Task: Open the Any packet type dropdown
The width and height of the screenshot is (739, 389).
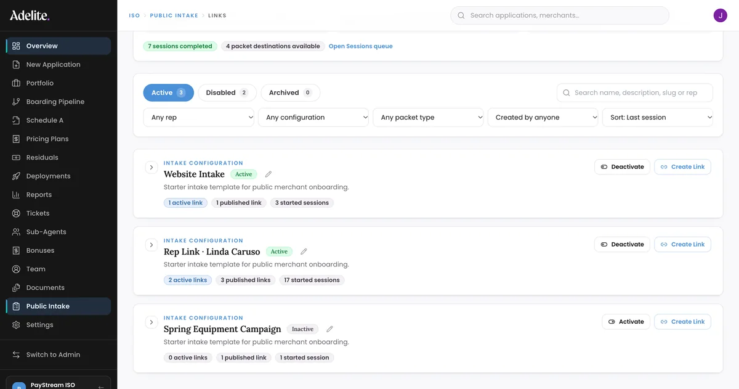Action: tap(428, 117)
